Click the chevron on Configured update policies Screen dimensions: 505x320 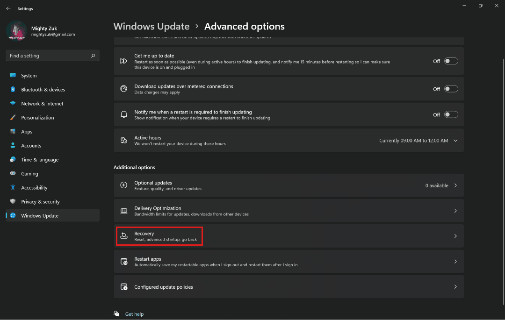pyautogui.click(x=455, y=286)
